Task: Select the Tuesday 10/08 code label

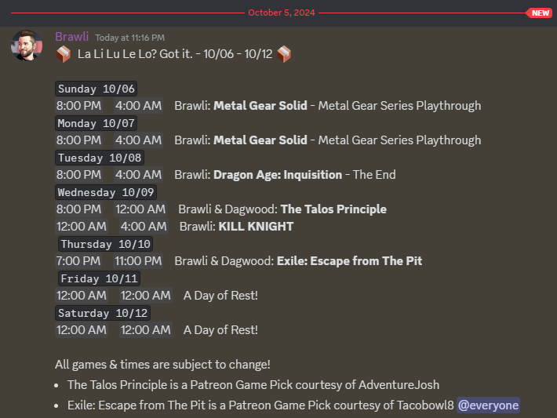Action: (x=100, y=158)
